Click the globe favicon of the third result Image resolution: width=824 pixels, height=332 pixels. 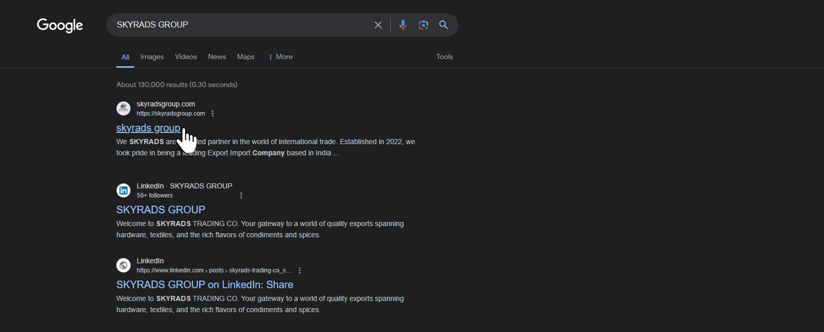click(x=123, y=265)
